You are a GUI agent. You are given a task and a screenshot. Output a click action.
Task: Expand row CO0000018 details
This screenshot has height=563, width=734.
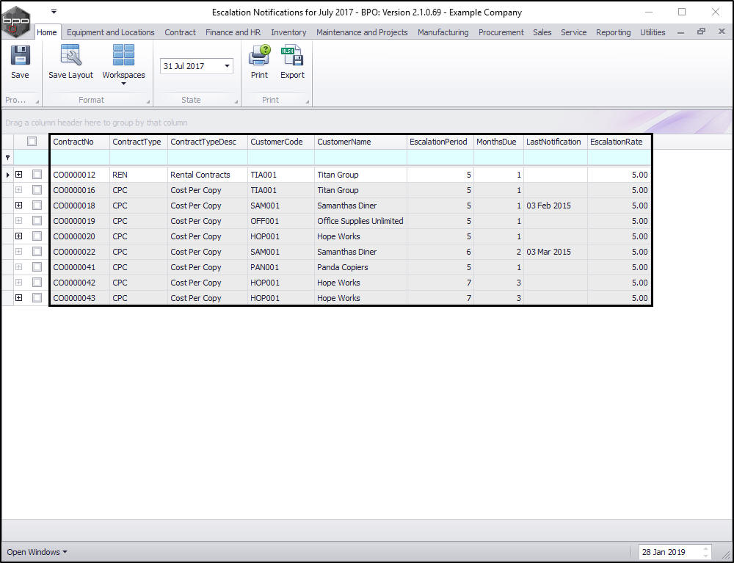(19, 206)
